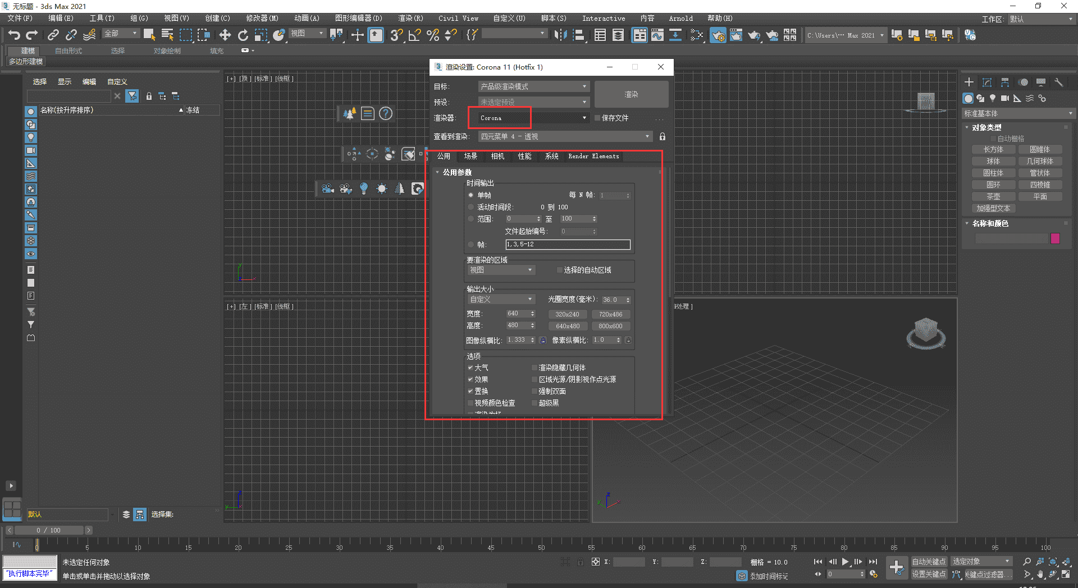Toggle the Angle Snap icon
This screenshot has width=1078, height=588.
[414, 35]
